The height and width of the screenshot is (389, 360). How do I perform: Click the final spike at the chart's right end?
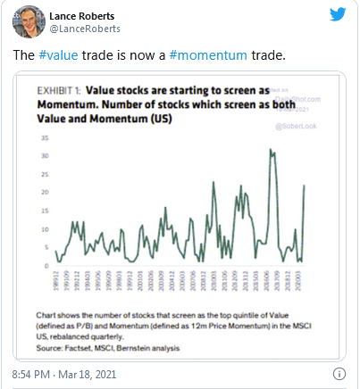304,186
